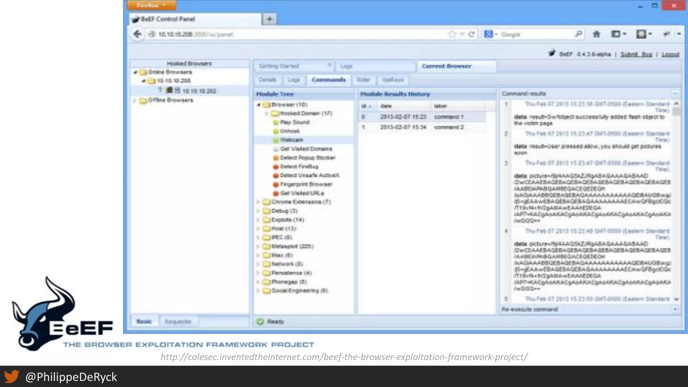Select the Detect FireBug module
This screenshot has width=688, height=387.
(x=299, y=167)
